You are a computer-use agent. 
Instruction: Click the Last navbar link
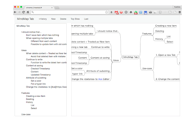86,19
